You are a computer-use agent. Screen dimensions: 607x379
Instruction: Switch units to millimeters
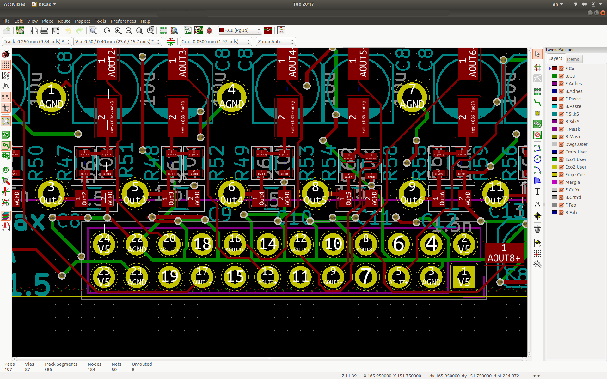[x=6, y=97]
